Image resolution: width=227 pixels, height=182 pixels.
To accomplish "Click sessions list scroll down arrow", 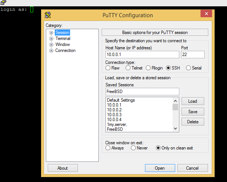I will 175,129.
